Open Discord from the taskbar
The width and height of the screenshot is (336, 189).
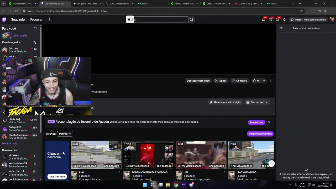pyautogui.click(x=191, y=185)
